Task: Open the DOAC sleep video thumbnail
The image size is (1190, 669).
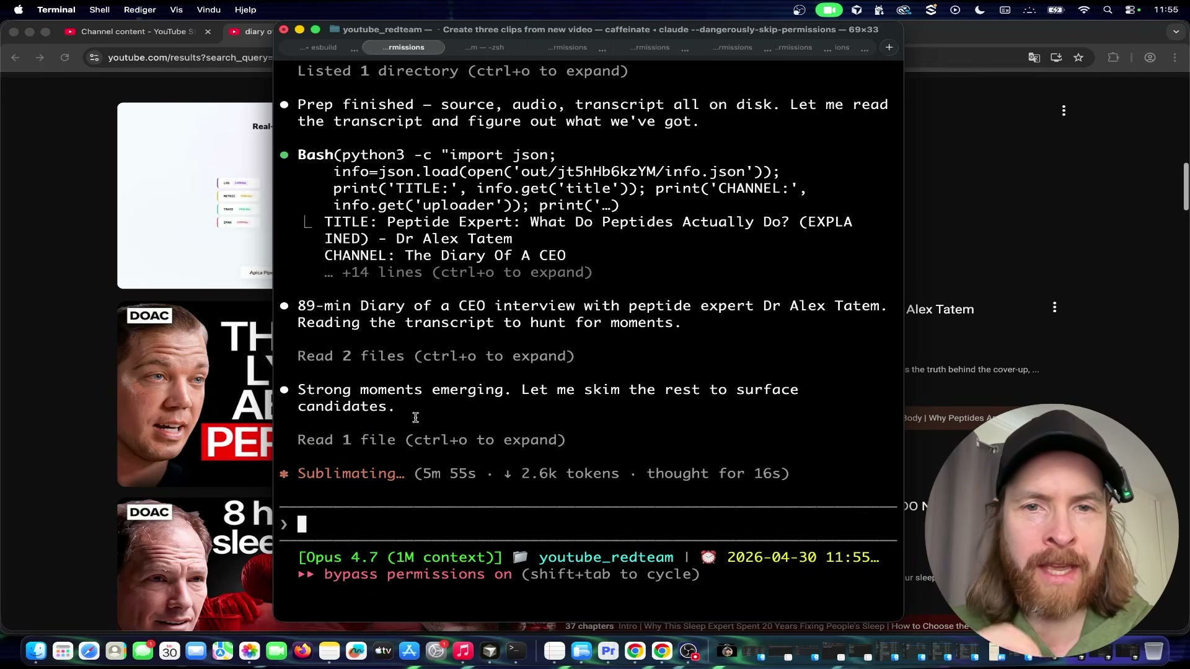Action: coord(195,564)
